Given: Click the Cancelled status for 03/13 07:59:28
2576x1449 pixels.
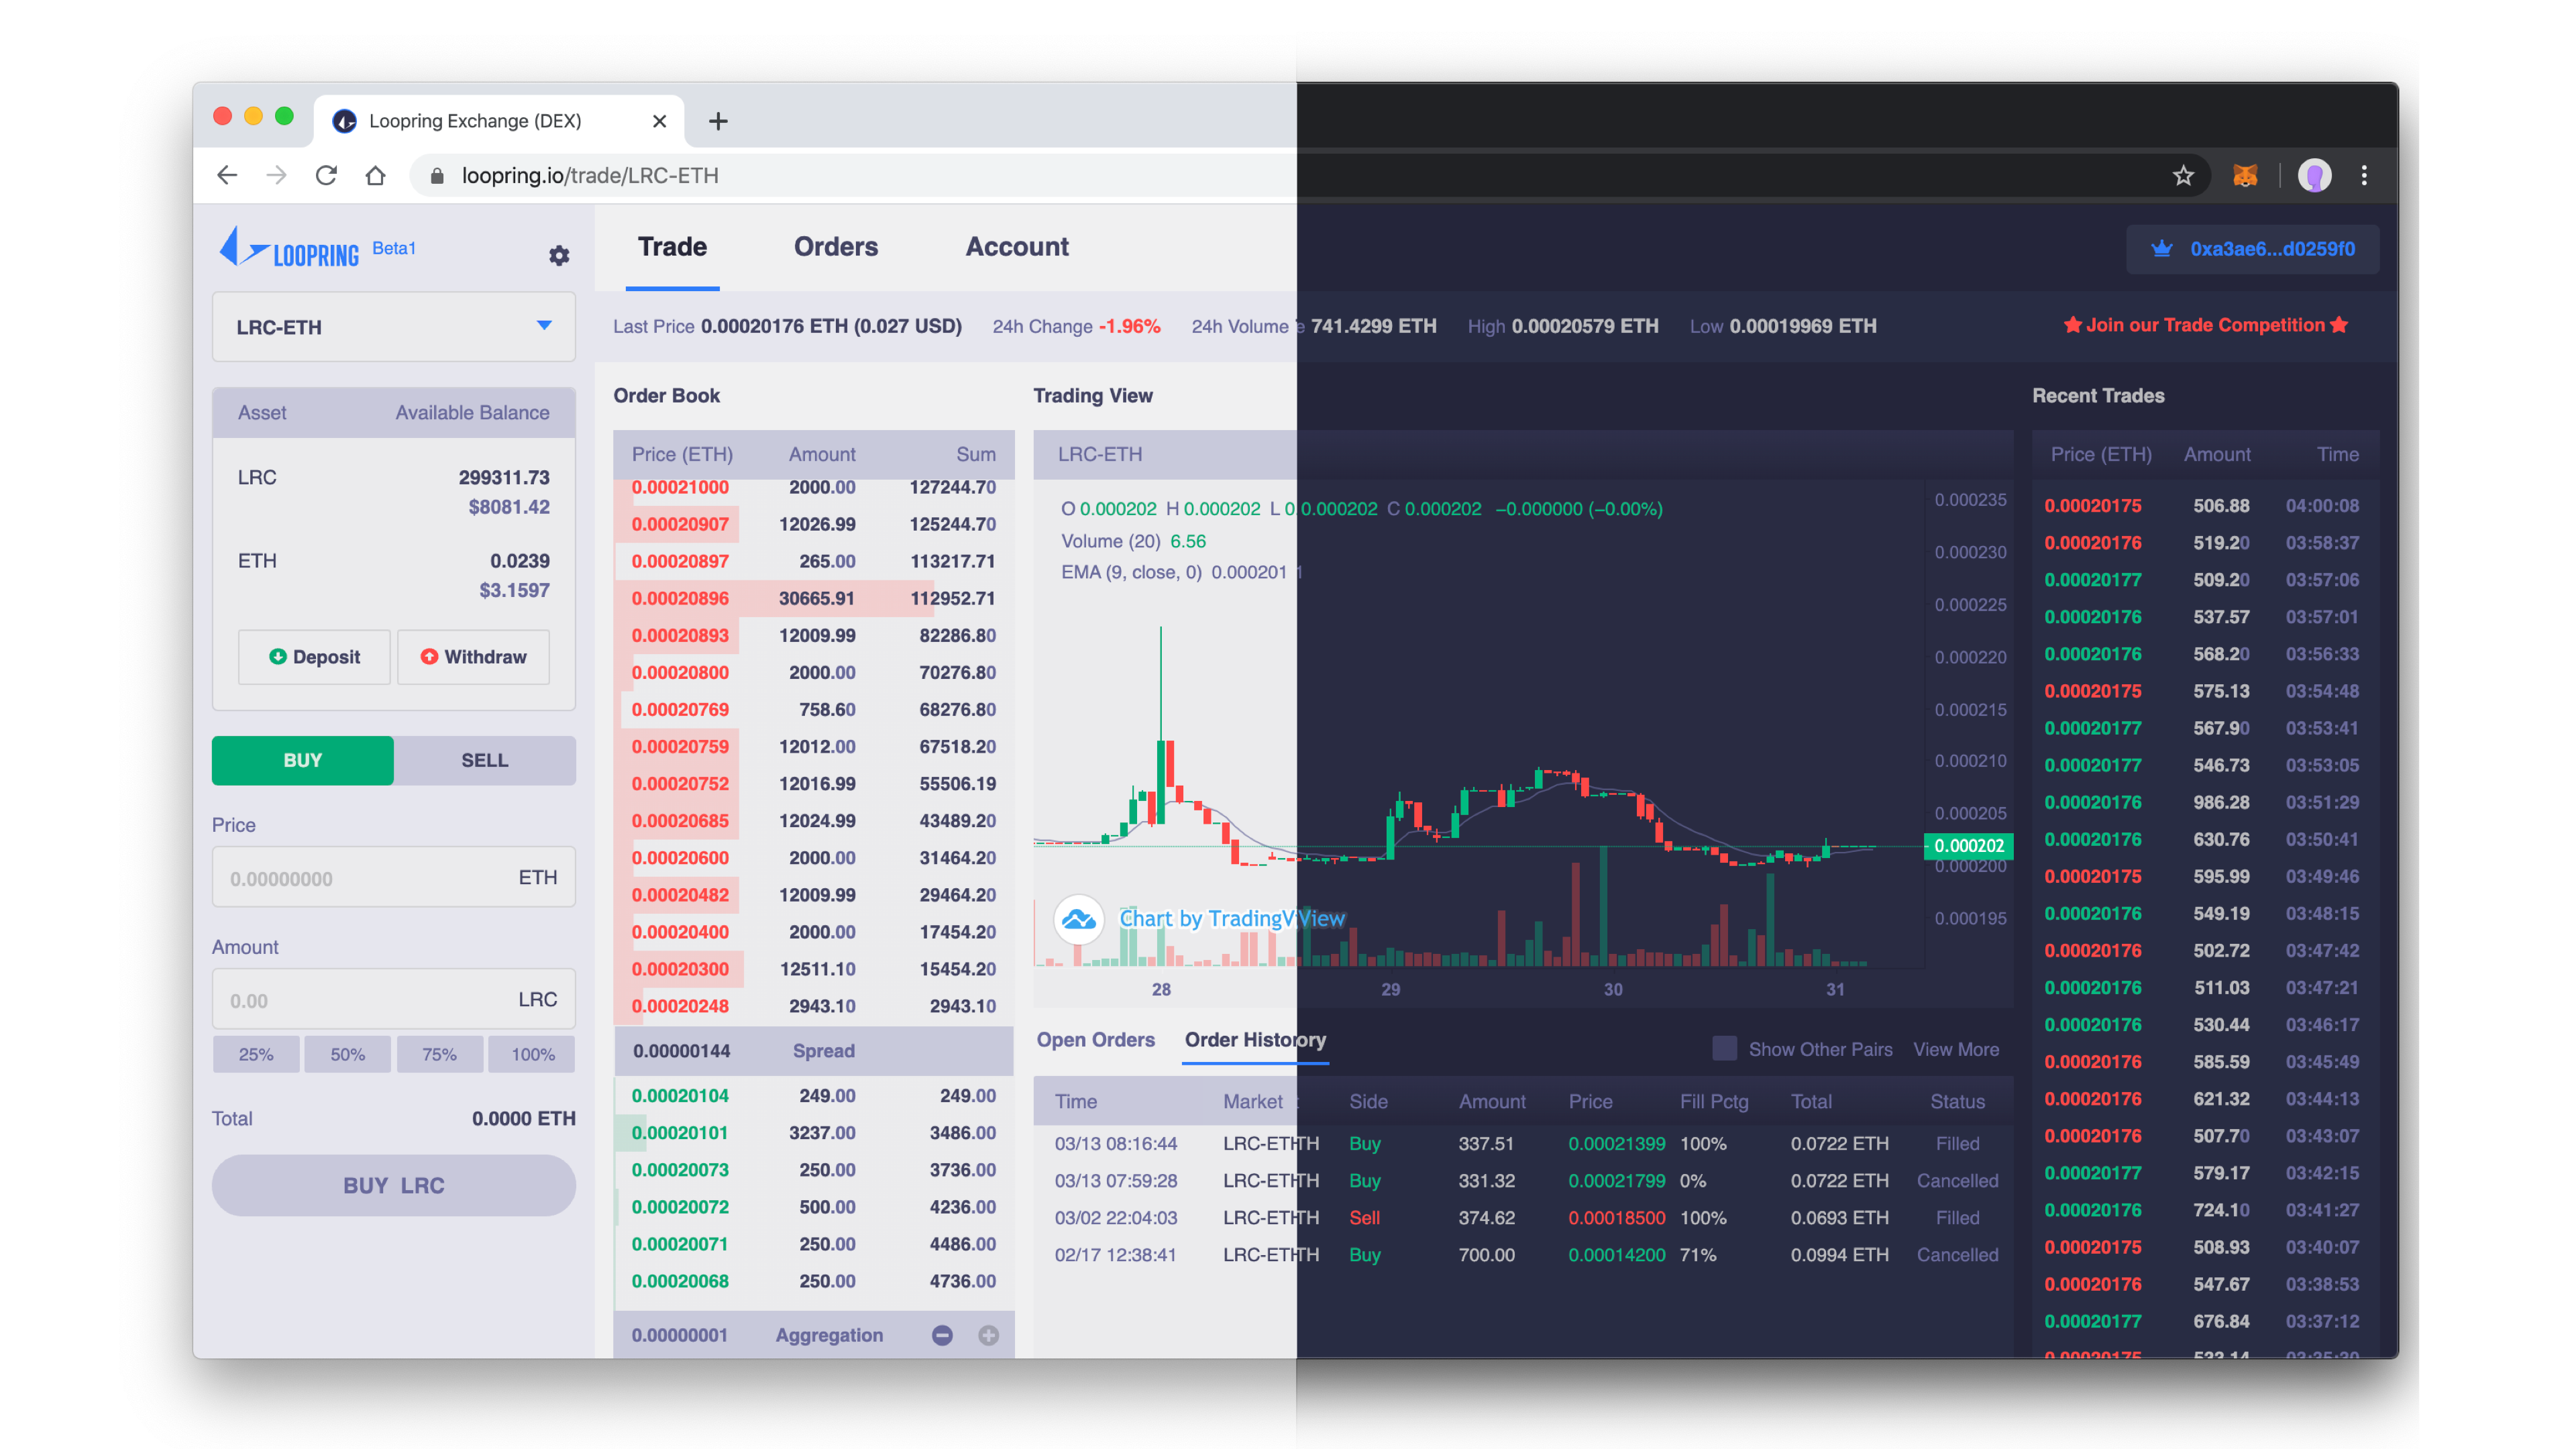Looking at the screenshot, I should [1957, 1181].
